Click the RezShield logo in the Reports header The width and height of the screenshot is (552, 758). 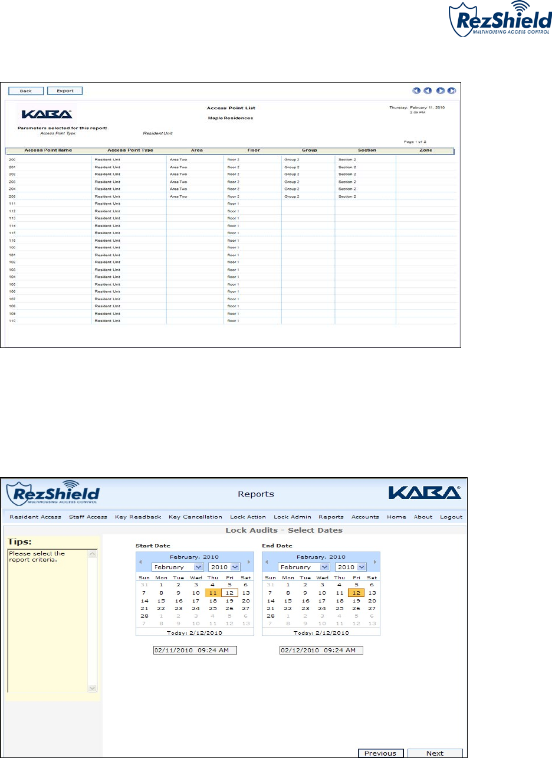[53, 492]
